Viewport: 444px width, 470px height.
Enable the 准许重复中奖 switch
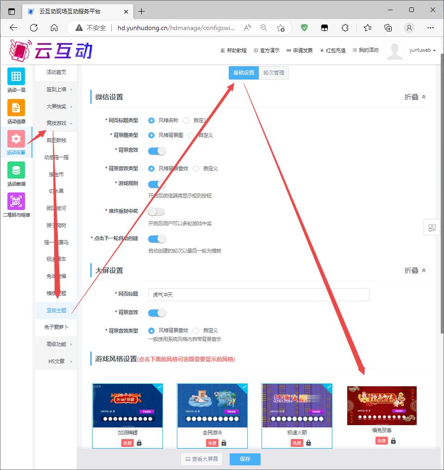pyautogui.click(x=156, y=211)
